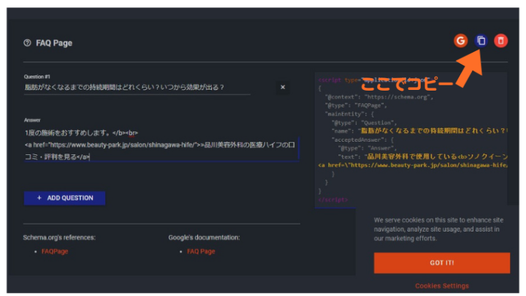
Task: Click the "@context" line in the code
Action: coord(379,97)
